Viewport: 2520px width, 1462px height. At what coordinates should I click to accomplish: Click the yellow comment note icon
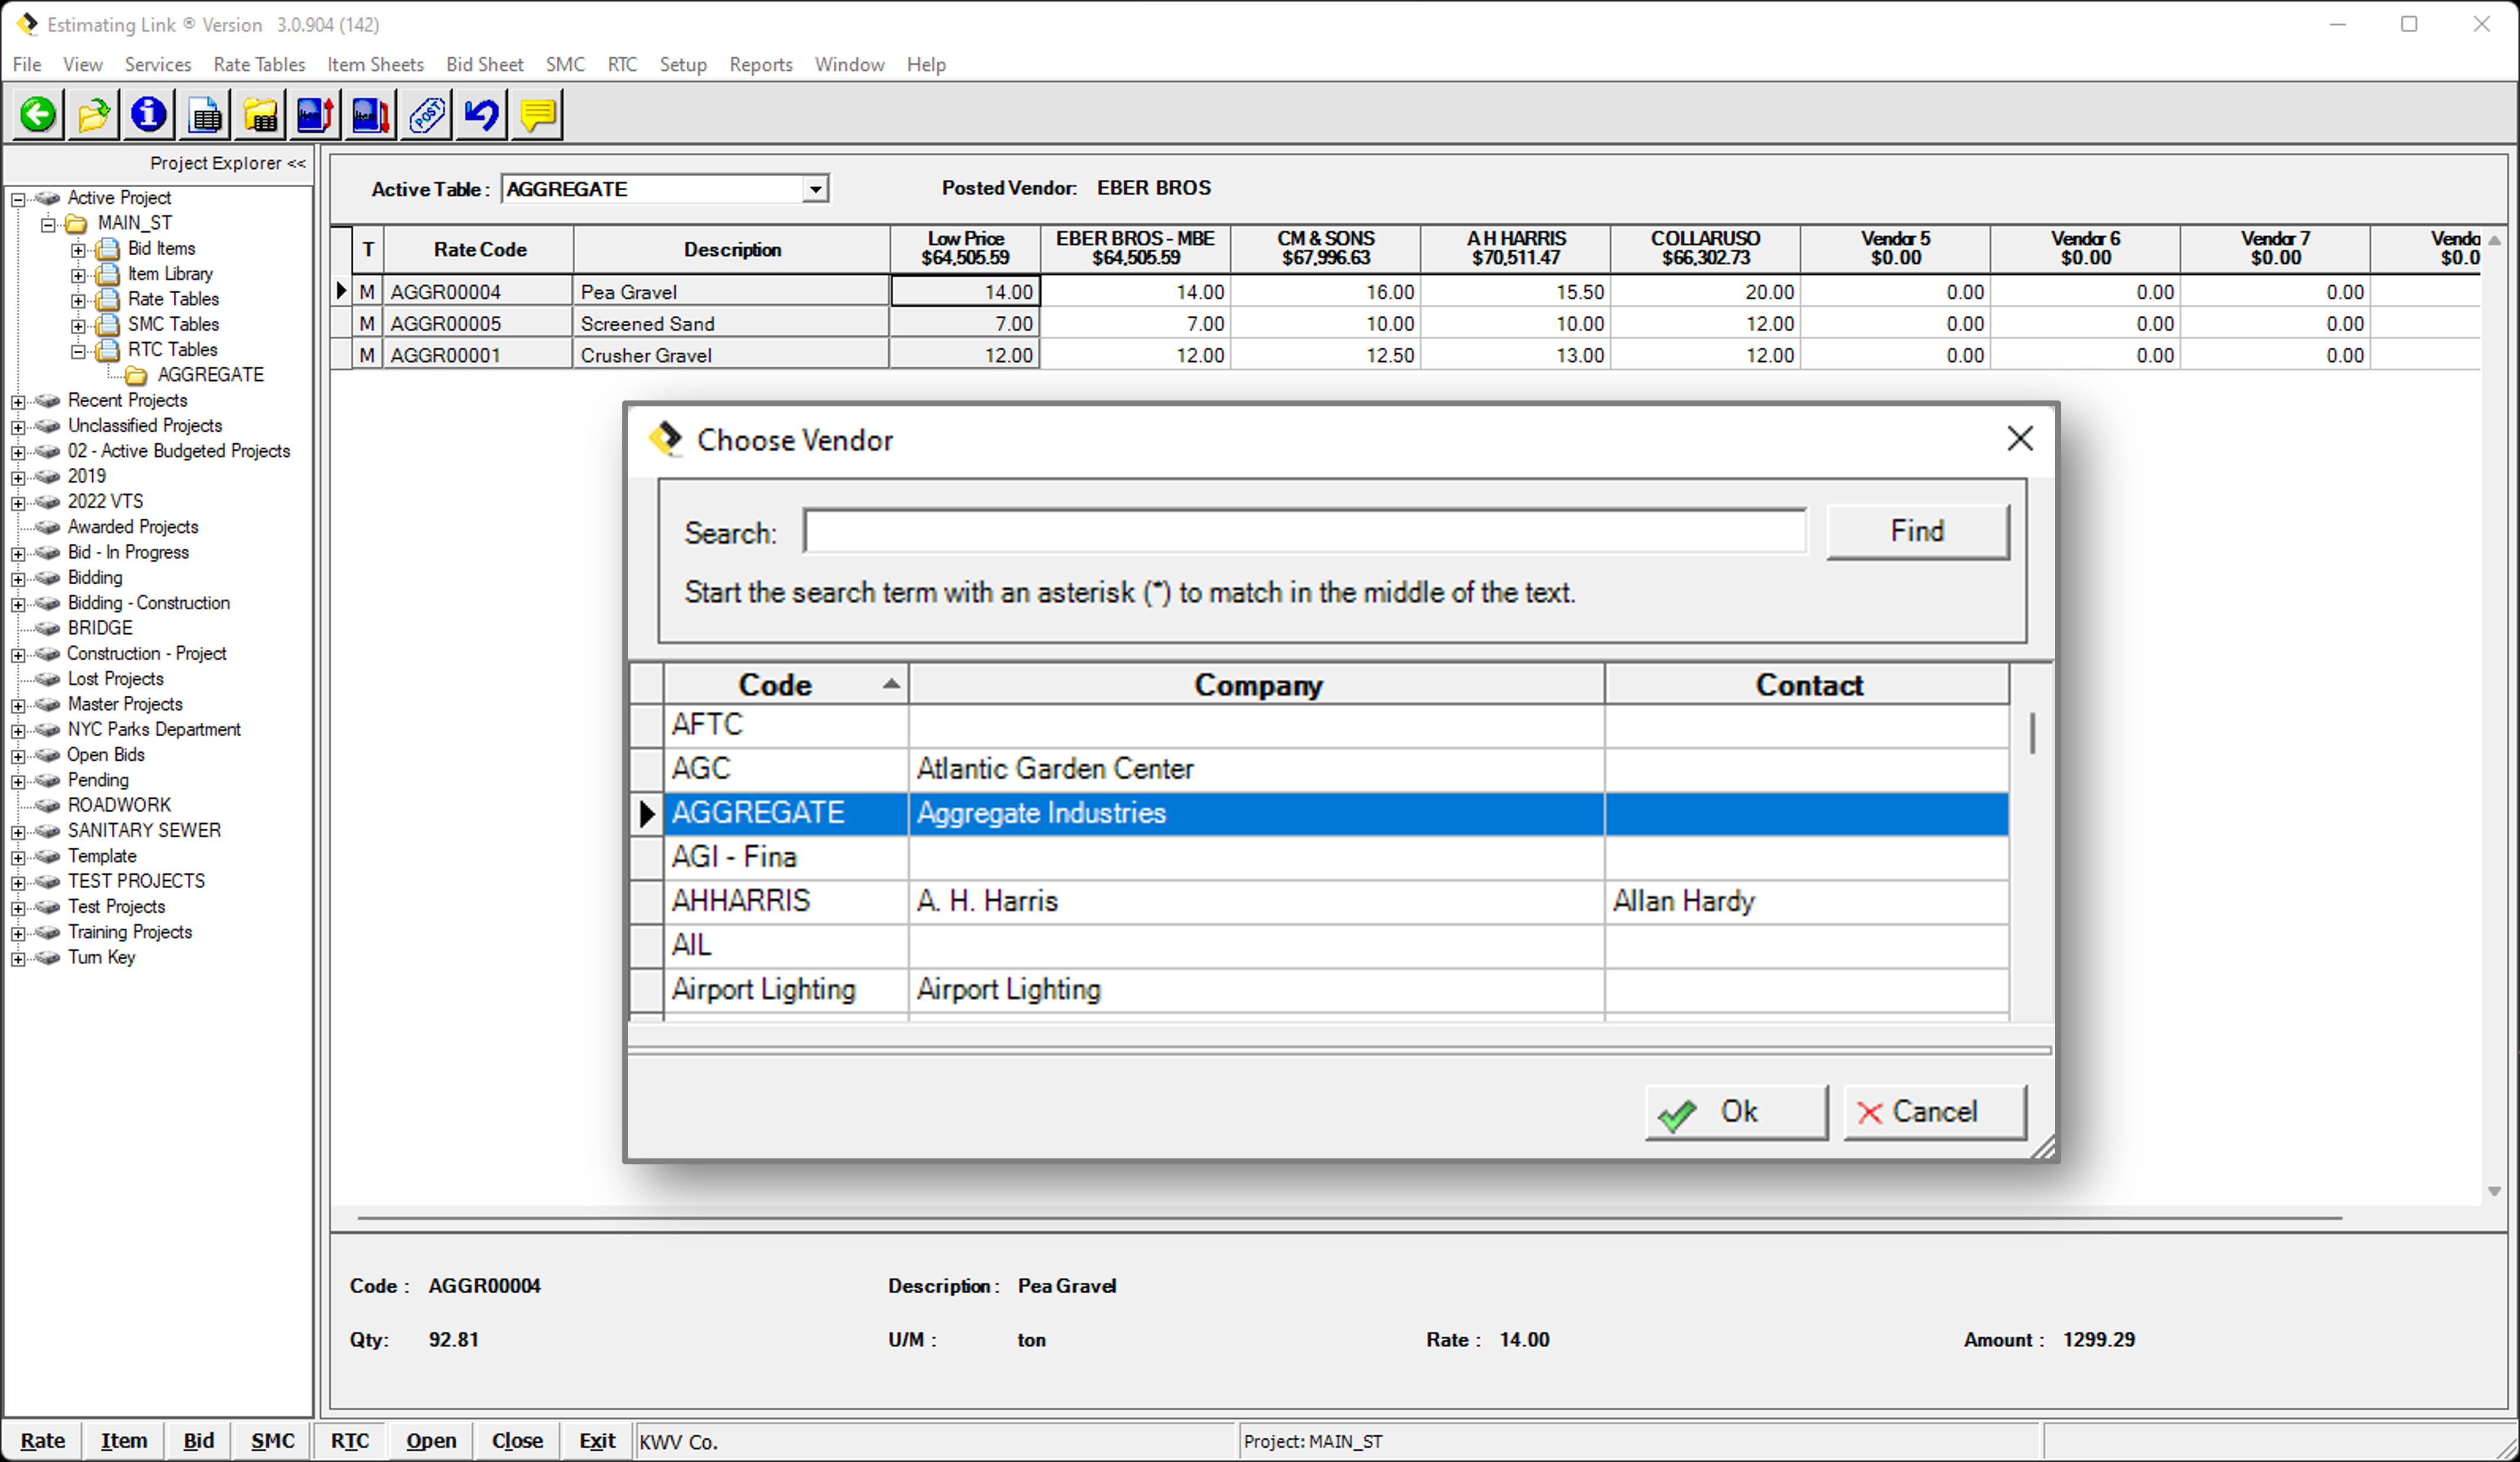(537, 115)
